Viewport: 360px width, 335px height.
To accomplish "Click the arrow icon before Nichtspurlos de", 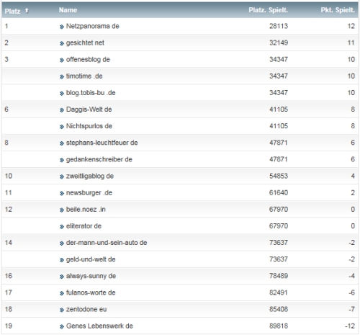I will (62, 127).
